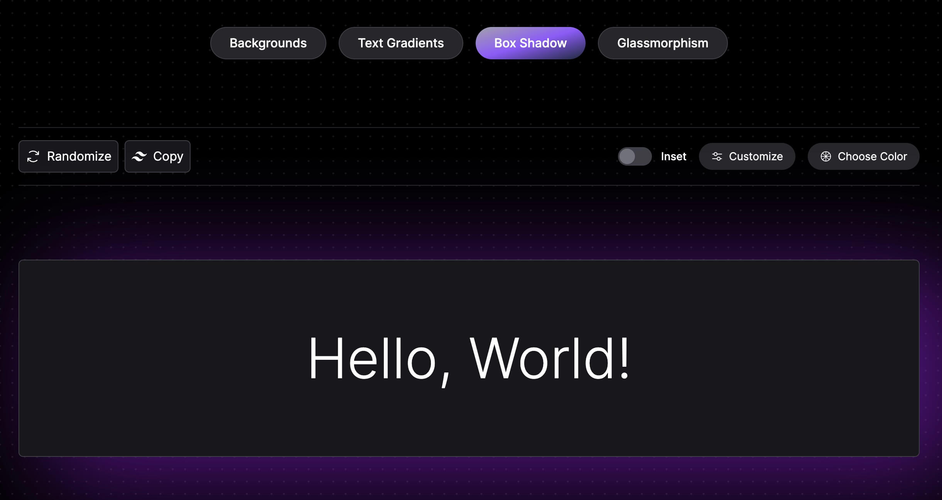
Task: Switch to the Backgrounds tab
Action: pyautogui.click(x=268, y=43)
